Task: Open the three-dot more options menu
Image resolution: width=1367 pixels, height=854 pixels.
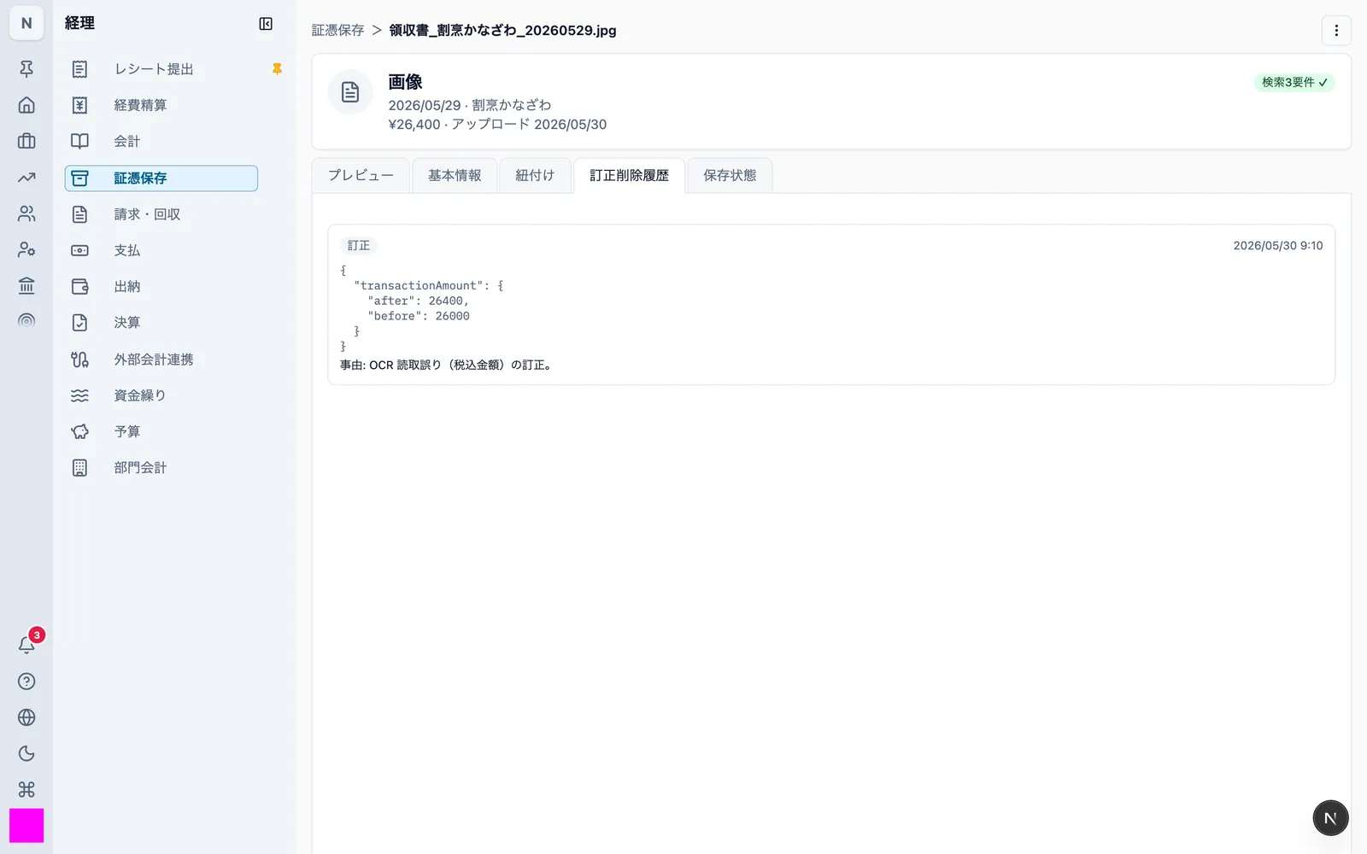Action: [1336, 30]
